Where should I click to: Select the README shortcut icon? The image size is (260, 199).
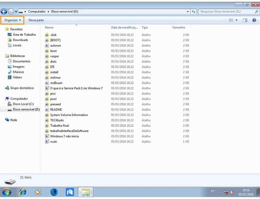[47, 110]
